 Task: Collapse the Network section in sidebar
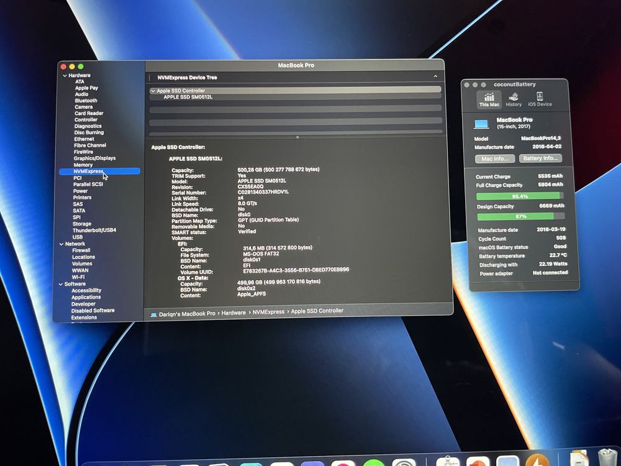point(61,244)
